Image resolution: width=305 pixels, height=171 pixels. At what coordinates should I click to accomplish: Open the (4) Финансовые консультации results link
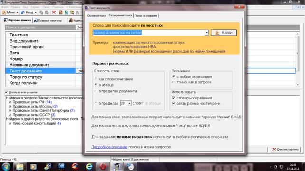[58, 123]
